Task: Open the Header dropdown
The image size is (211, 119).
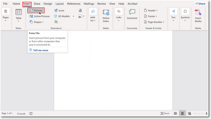Action: (151, 10)
